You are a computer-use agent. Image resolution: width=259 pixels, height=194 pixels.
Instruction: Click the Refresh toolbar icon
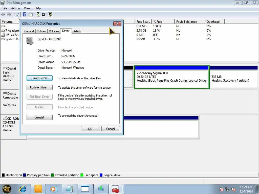[38, 14]
